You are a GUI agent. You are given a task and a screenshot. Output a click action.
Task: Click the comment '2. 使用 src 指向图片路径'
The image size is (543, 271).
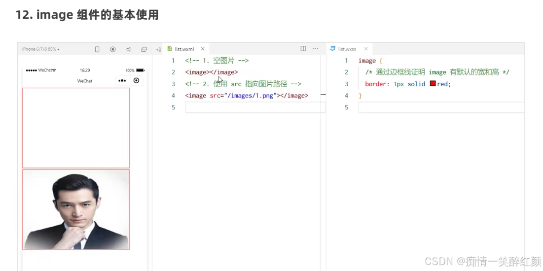(243, 84)
